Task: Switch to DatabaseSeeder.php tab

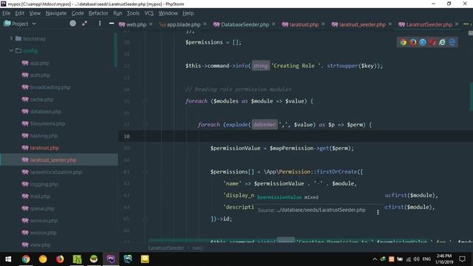Action: (242, 24)
